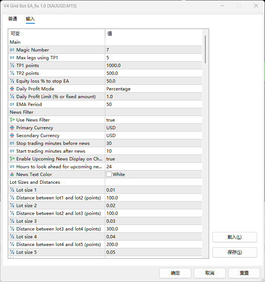Click the boolean arrow icon beside Use News Filter
This screenshot has width=265, height=282.
(12, 120)
